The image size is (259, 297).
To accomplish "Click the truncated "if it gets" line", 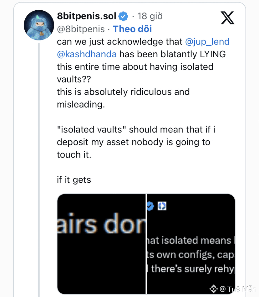I will click(x=74, y=180).
